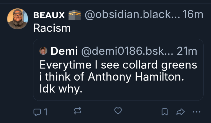The height and width of the screenshot is (123, 211).
Task: Open the share arrow menu
Action: click(180, 112)
